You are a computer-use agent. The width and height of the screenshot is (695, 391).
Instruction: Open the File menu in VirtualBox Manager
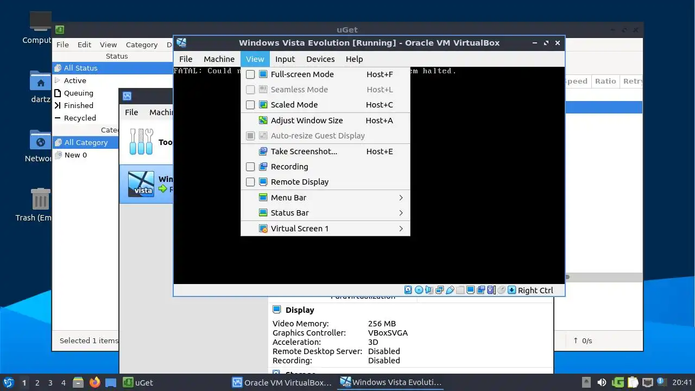131,112
